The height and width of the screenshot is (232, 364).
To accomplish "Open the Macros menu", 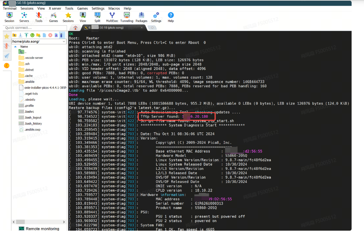I will click(114, 9).
